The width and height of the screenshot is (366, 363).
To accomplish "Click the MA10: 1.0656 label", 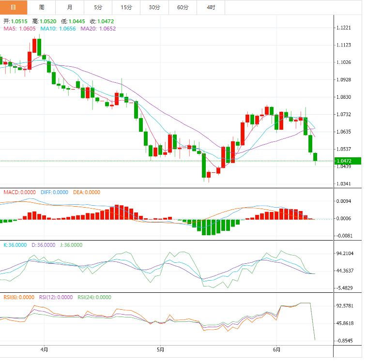I will pos(58,29).
